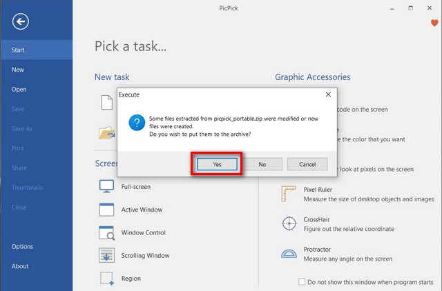The height and width of the screenshot is (291, 442).
Task: Click the 'Pick a task...' heading
Action: click(131, 46)
